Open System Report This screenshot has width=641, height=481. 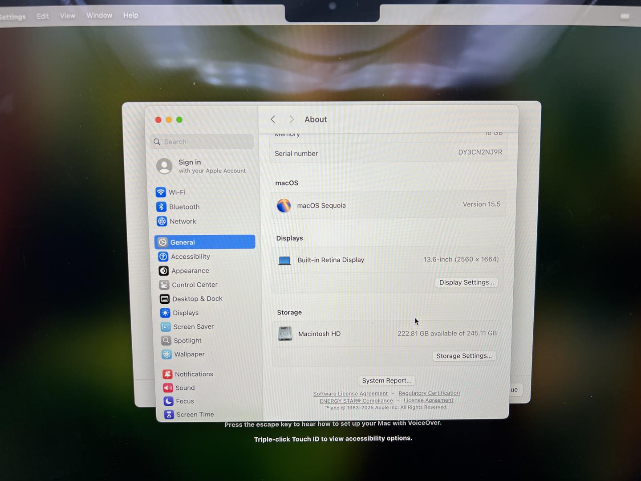pyautogui.click(x=386, y=380)
